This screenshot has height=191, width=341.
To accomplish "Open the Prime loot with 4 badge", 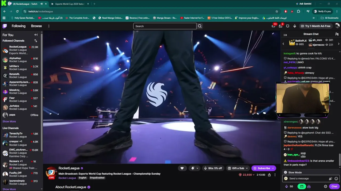I will [281, 26].
